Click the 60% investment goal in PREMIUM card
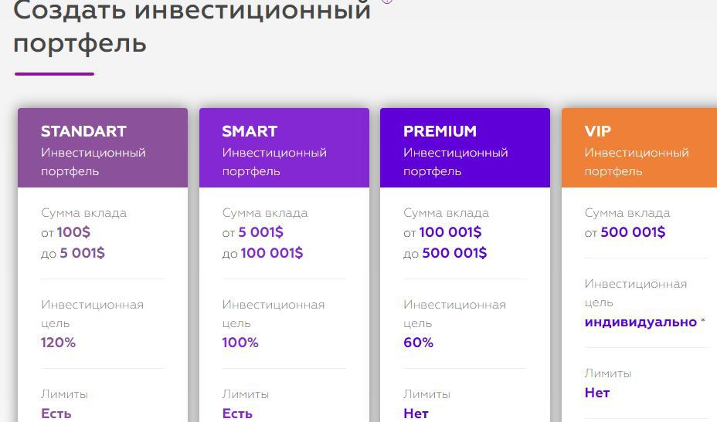 click(x=418, y=343)
